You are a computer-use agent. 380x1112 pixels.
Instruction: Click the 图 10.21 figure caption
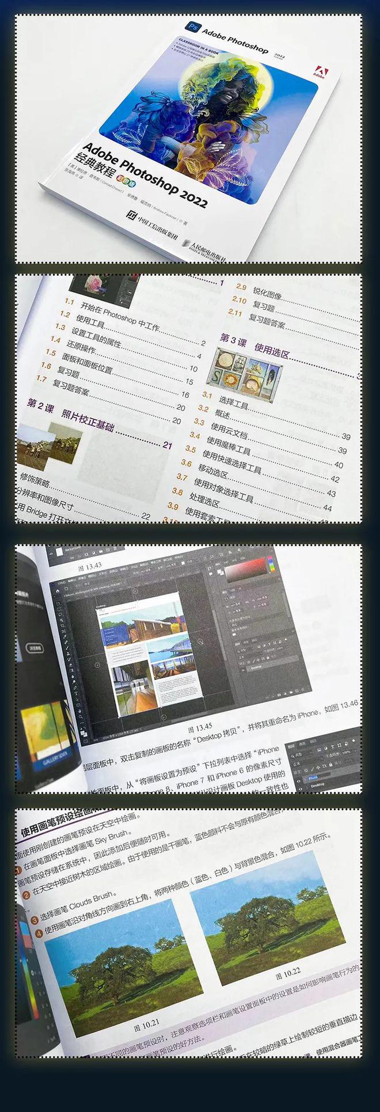pyautogui.click(x=146, y=1026)
